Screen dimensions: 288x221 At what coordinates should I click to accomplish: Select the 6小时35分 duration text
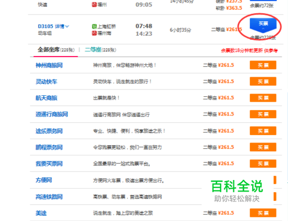tap(180, 30)
